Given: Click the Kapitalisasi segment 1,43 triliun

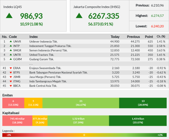Looking at the screenshot, I should point(138,121).
